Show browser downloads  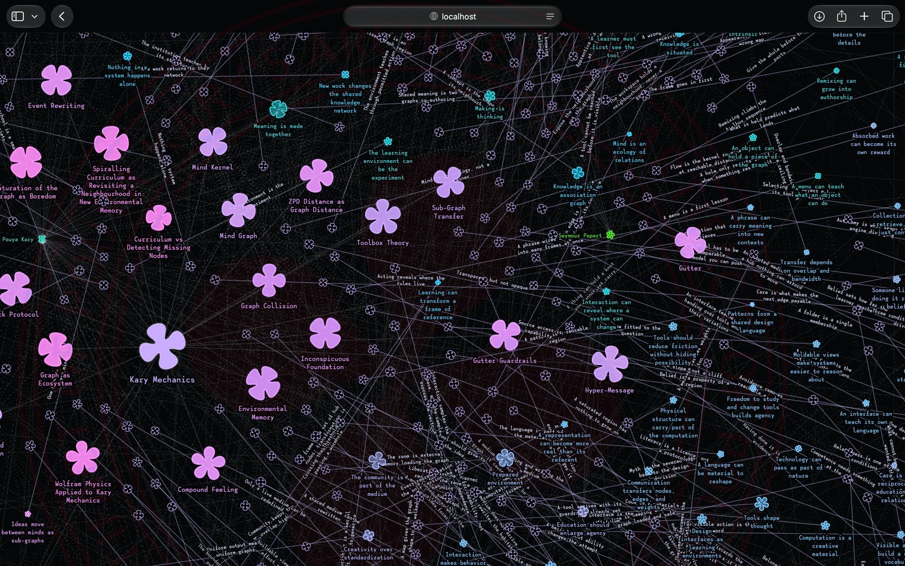[x=819, y=16]
